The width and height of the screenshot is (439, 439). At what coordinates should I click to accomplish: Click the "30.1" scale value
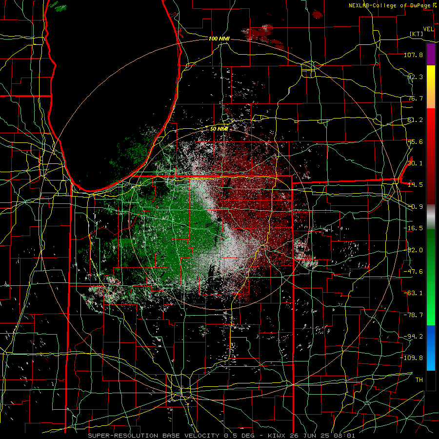(x=415, y=163)
